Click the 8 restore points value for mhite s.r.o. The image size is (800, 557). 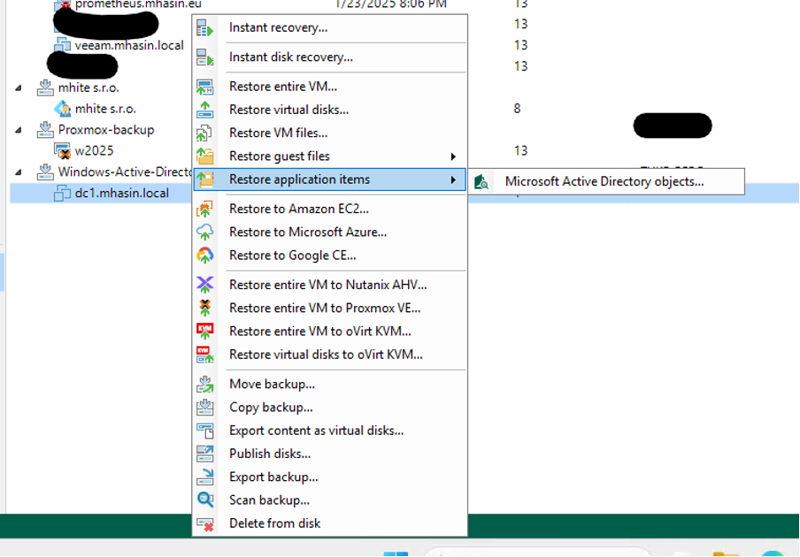(517, 109)
